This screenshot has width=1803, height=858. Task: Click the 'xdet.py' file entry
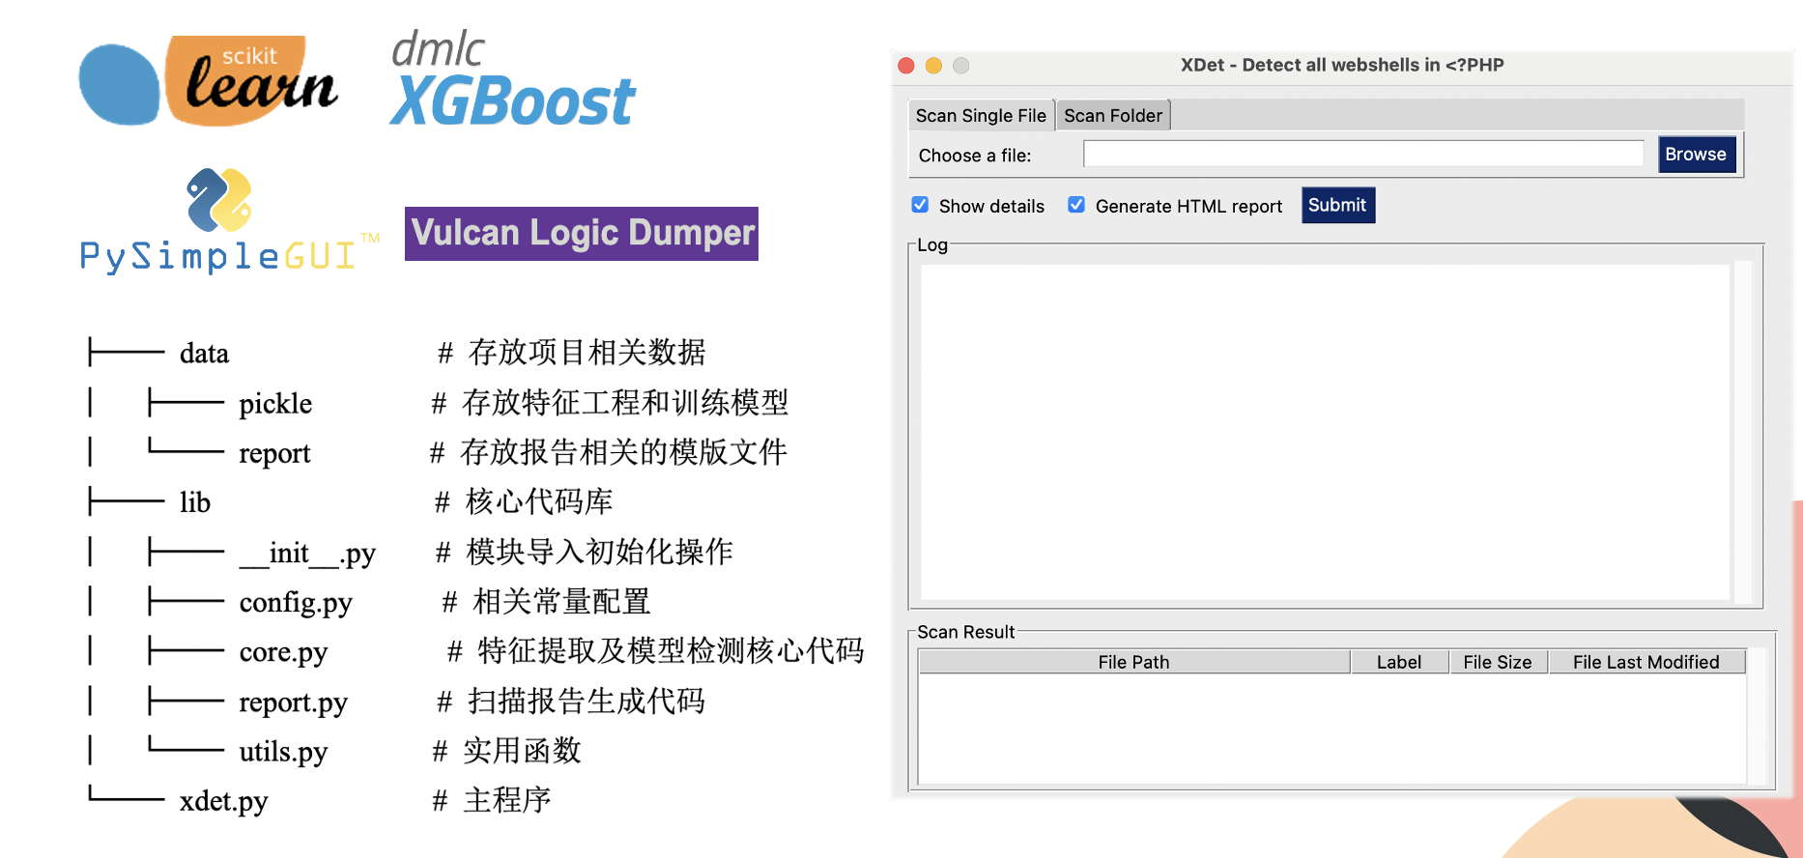pos(224,802)
